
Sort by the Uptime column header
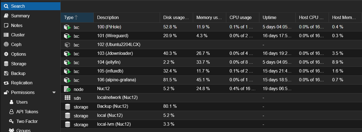(x=269, y=17)
